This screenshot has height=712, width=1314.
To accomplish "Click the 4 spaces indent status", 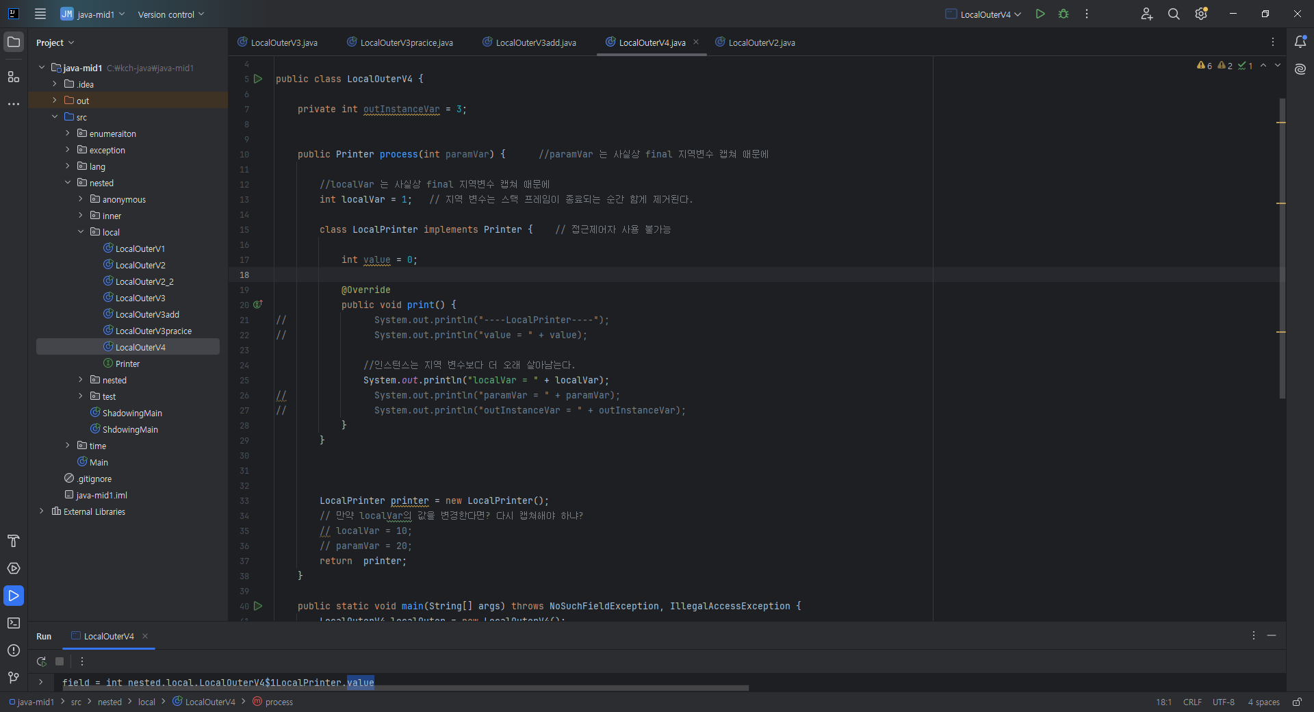I will pyautogui.click(x=1263, y=702).
